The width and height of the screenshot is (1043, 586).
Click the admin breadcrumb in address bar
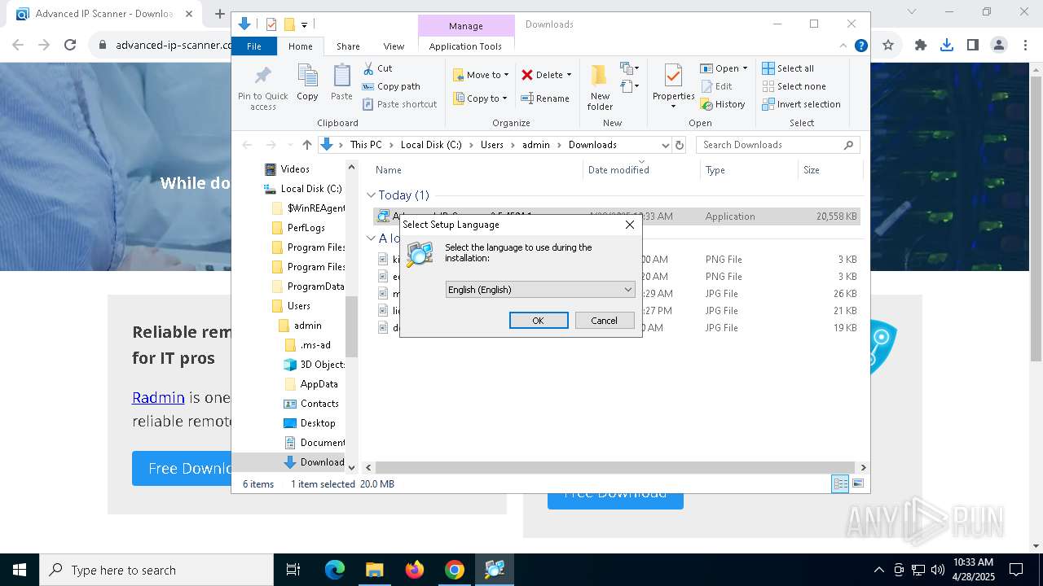click(x=536, y=145)
